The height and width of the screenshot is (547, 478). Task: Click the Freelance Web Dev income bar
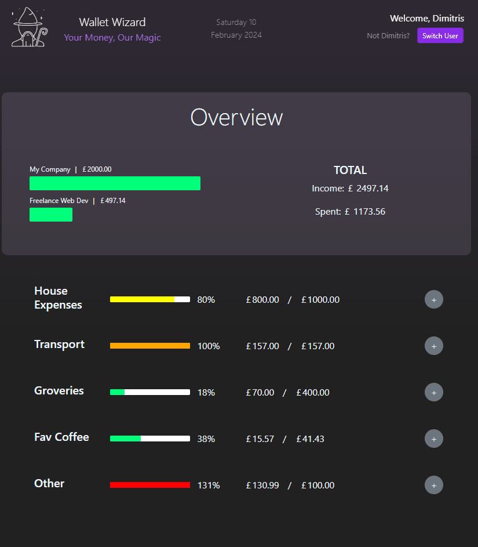[x=51, y=215]
